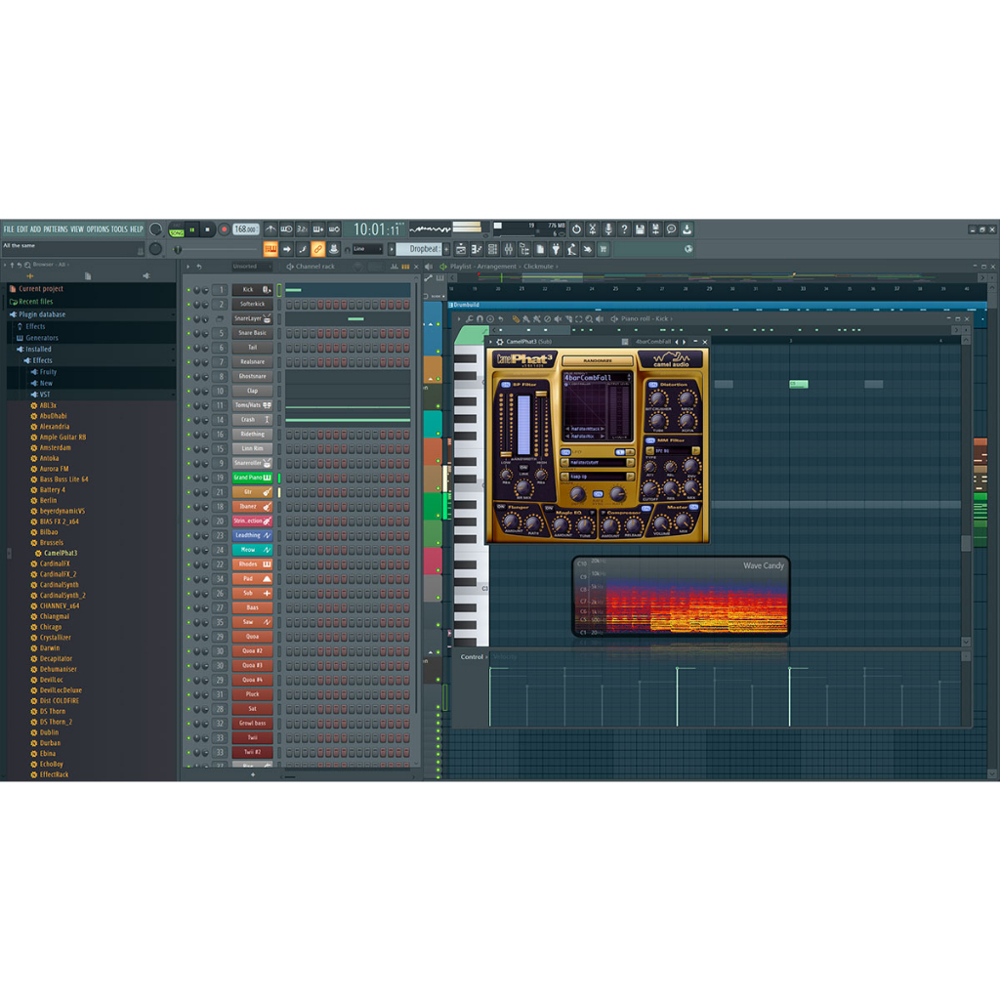Screen dimensions: 1000x1000
Task: Open the graph editor icon in Channel rack
Action: (395, 267)
